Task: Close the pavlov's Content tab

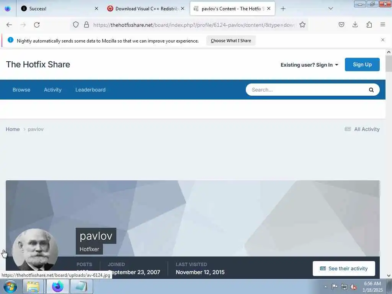Action: [269, 8]
